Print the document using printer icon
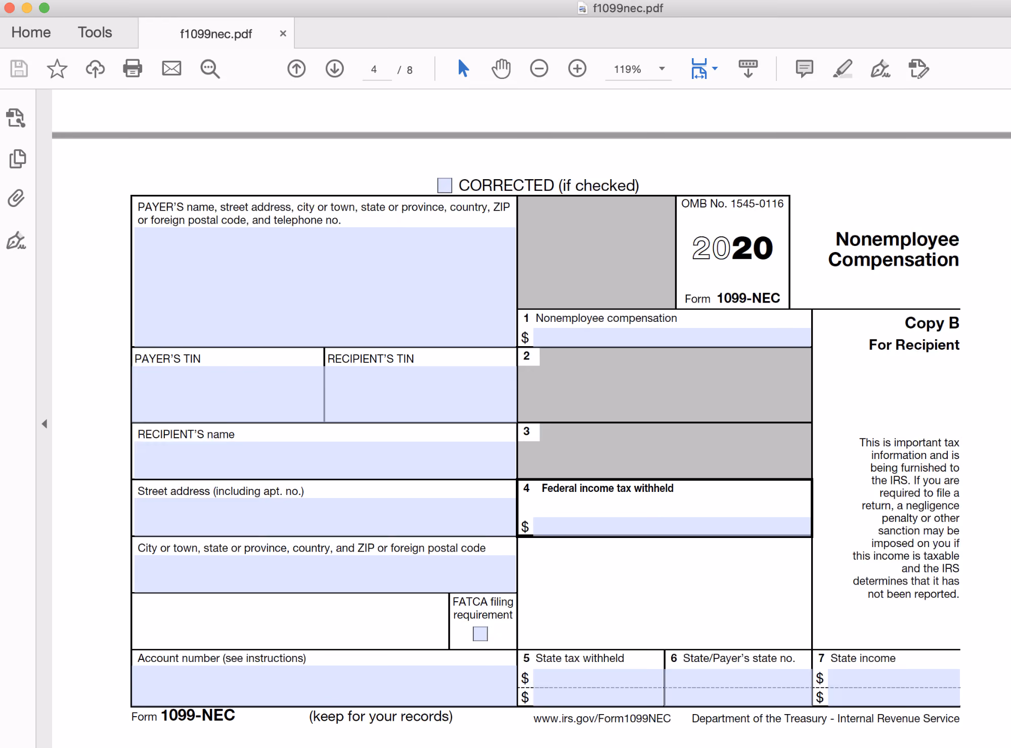Screen dimensions: 1011x748 point(133,68)
